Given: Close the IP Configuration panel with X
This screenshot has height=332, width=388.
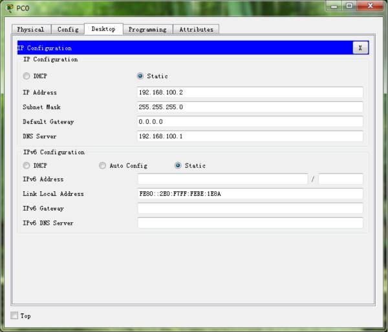Looking at the screenshot, I should [360, 48].
